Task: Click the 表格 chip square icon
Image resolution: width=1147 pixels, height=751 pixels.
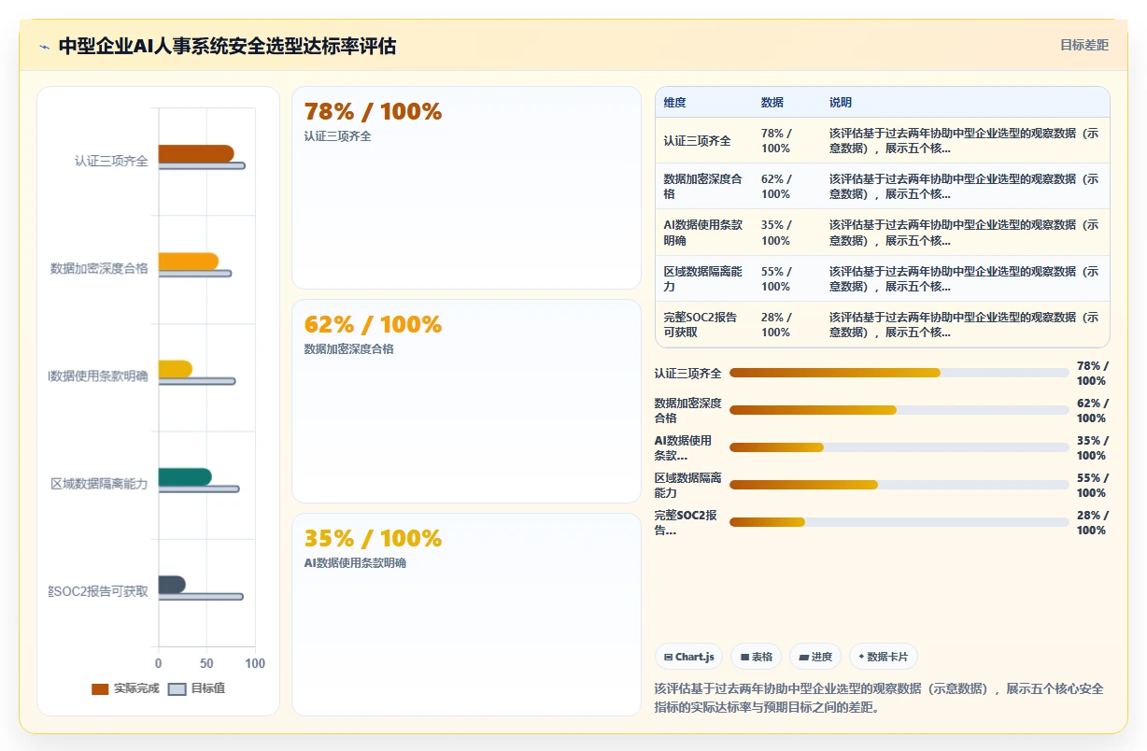Action: tap(744, 658)
